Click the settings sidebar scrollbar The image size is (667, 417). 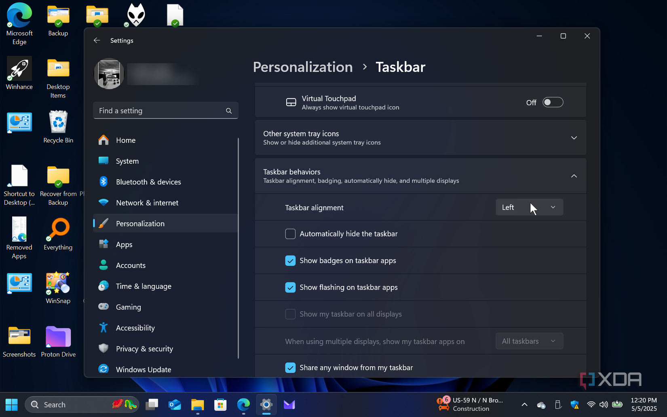(x=238, y=248)
